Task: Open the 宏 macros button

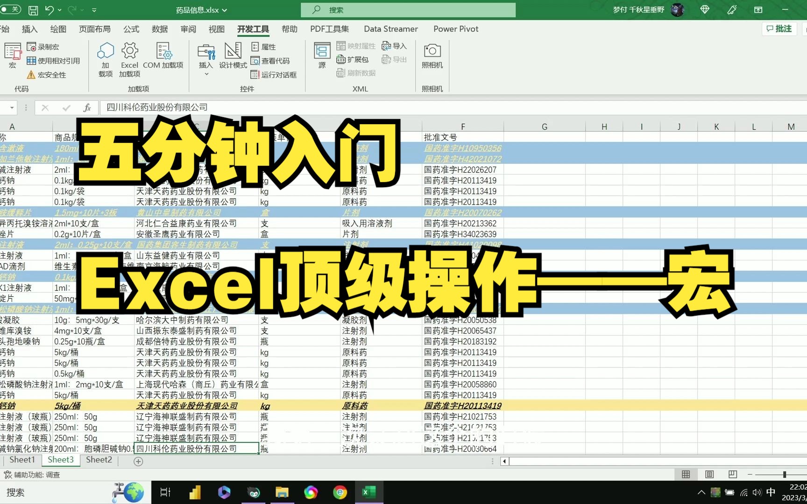Action: 13,55
